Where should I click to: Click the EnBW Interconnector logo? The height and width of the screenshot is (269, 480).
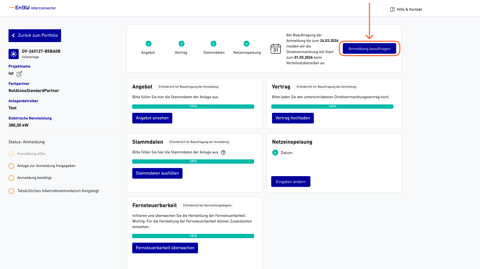(33, 8)
